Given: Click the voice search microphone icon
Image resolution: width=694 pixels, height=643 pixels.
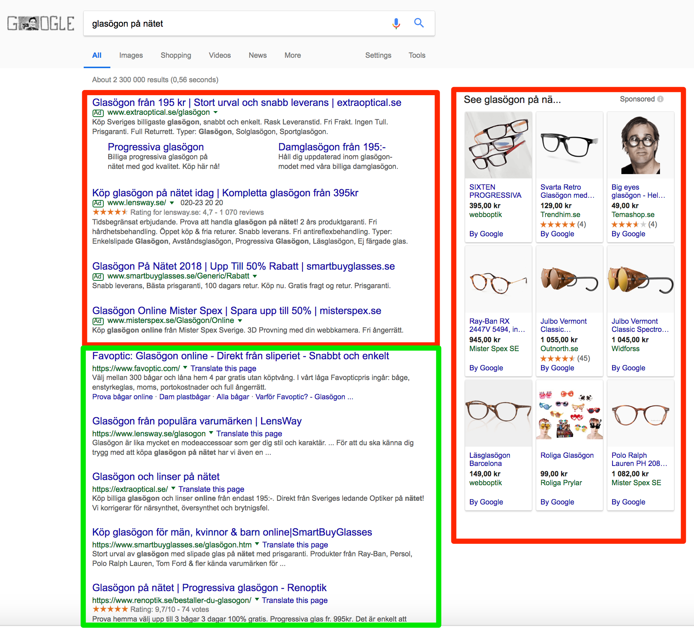Looking at the screenshot, I should [396, 23].
